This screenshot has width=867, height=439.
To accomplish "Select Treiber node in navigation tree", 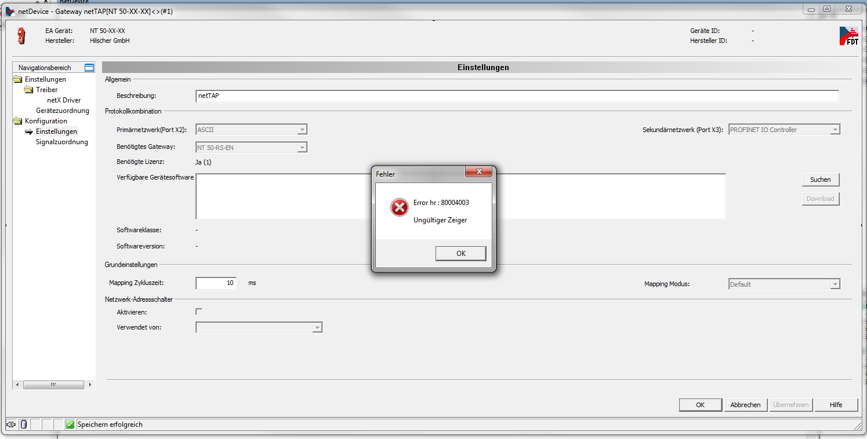I will point(47,90).
